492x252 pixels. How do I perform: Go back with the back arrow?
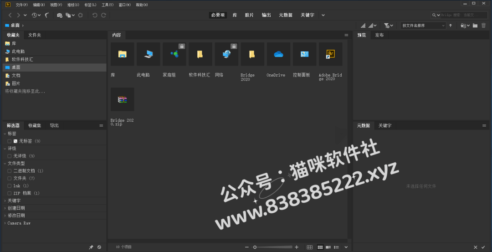(10, 15)
